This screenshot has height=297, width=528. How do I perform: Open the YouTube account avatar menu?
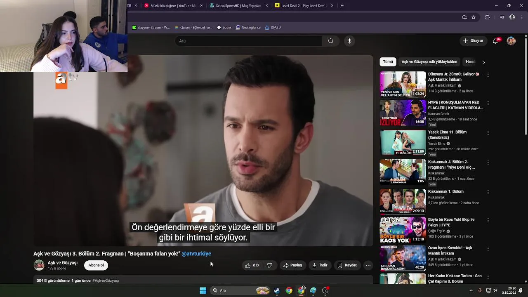(x=511, y=41)
